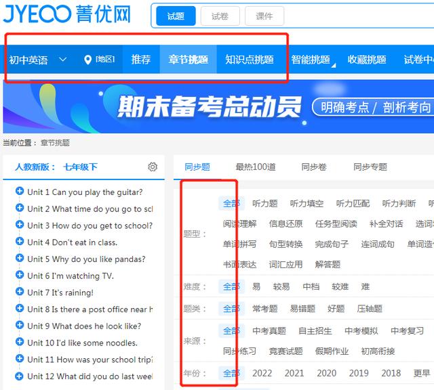Expand Unit 6 I'm watching TV
This screenshot has height=390, width=434.
[20, 275]
